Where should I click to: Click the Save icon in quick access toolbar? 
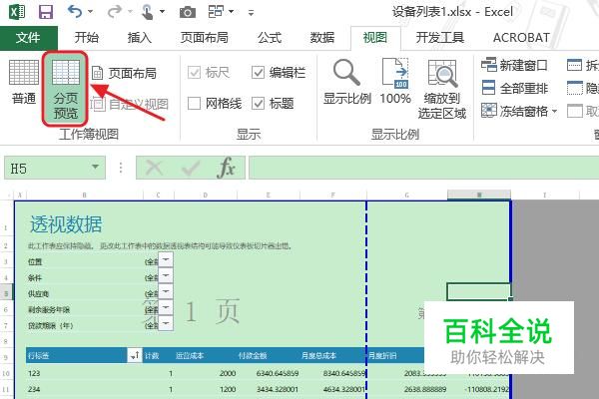(46, 12)
